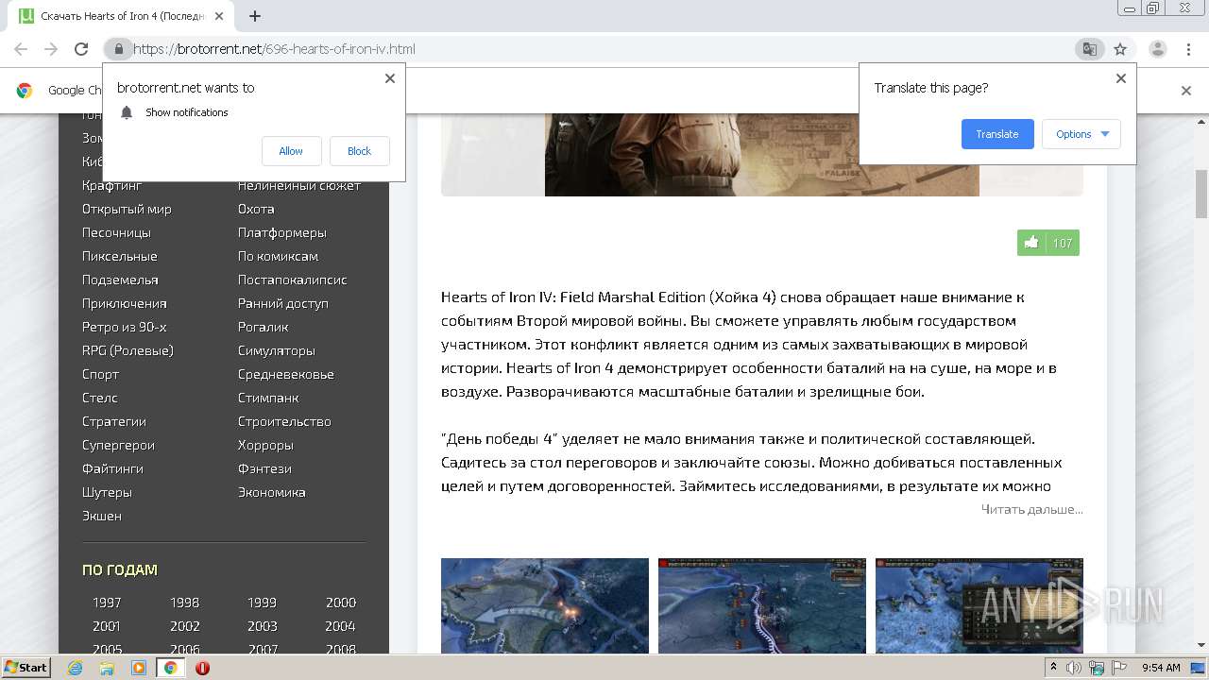
Task: Click the Читать дальше... read more link
Action: (x=1031, y=509)
